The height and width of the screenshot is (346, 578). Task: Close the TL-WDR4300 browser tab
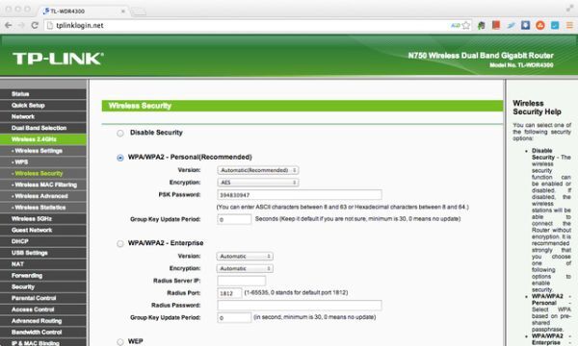click(123, 12)
